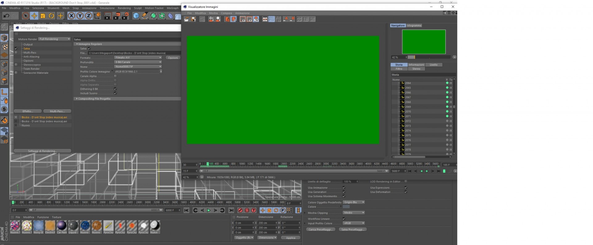Switch to the Istogramma tab
The height and width of the screenshot is (245, 593).
coord(414,26)
